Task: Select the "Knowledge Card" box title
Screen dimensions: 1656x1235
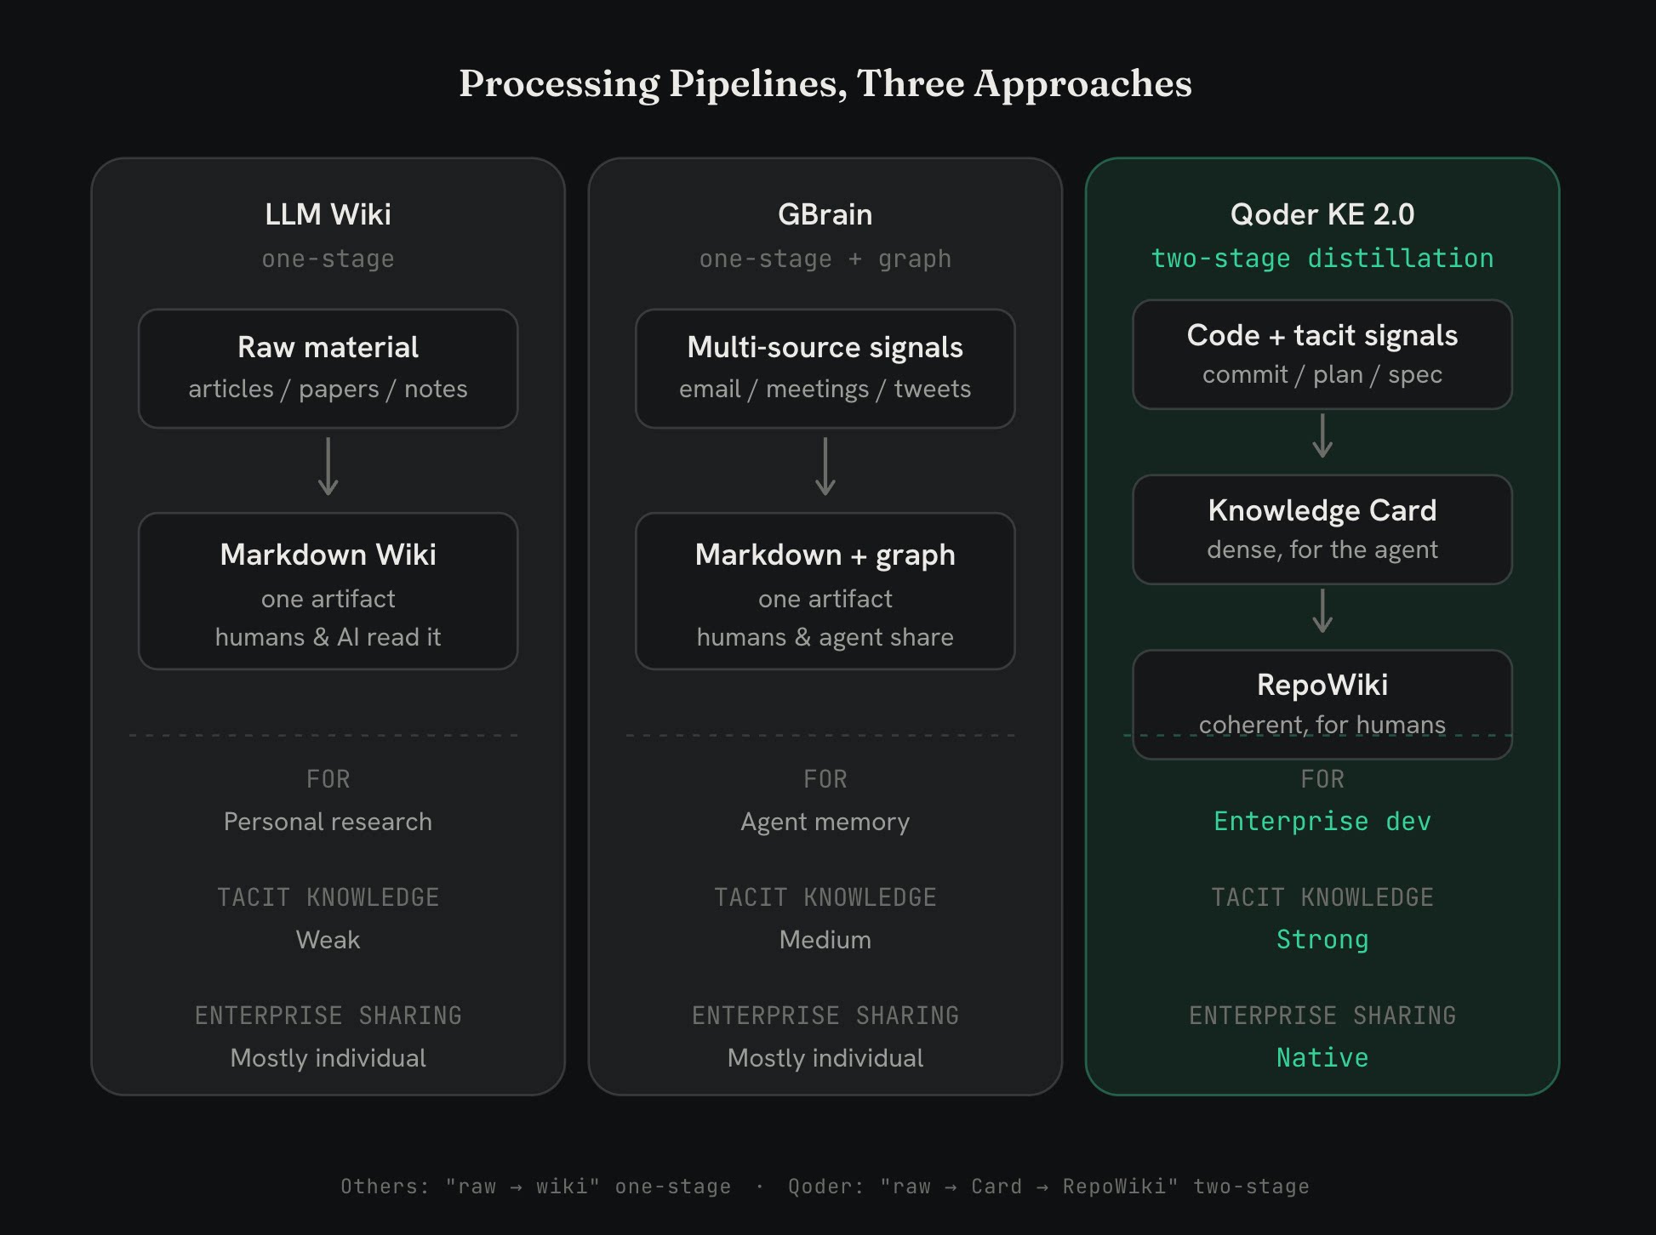Action: [1322, 510]
